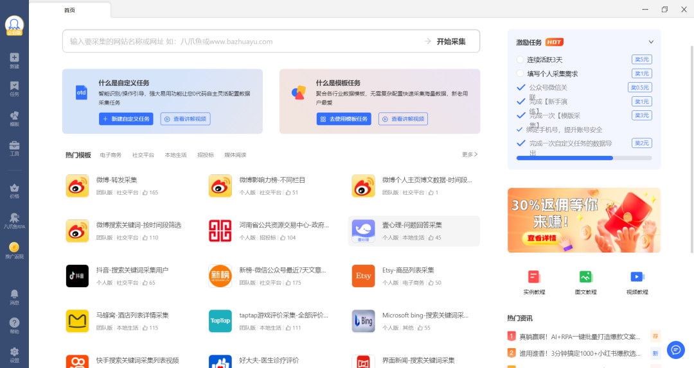Collapse the 激励任务 panel chevron
Image resolution: width=694 pixels, height=368 pixels.
click(650, 42)
